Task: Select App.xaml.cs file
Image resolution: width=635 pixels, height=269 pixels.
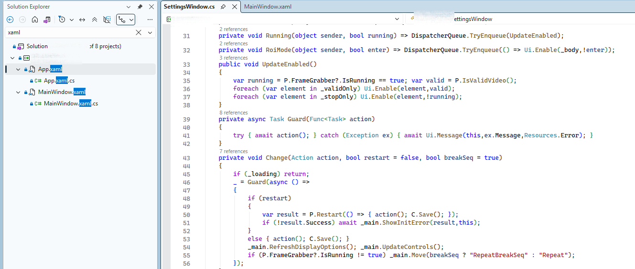Action: coord(59,81)
